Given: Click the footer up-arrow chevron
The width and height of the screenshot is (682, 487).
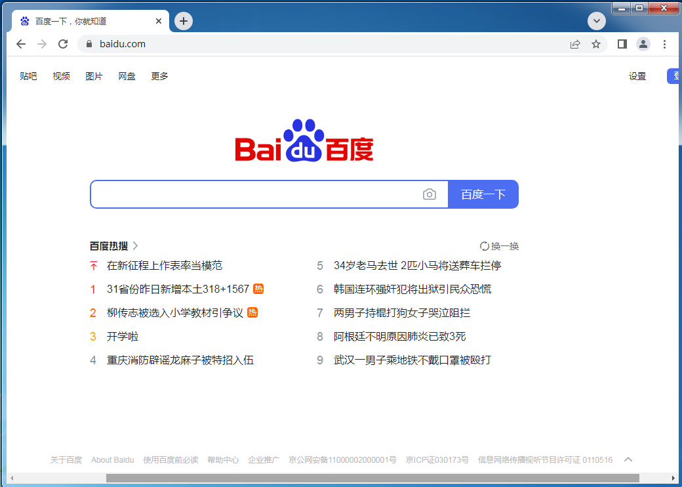Looking at the screenshot, I should click(628, 459).
